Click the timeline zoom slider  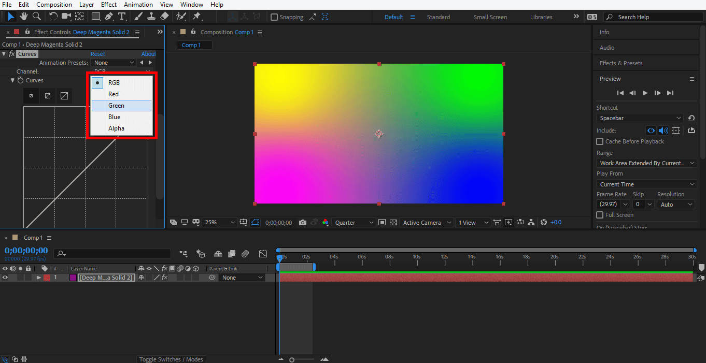pyautogui.click(x=292, y=359)
